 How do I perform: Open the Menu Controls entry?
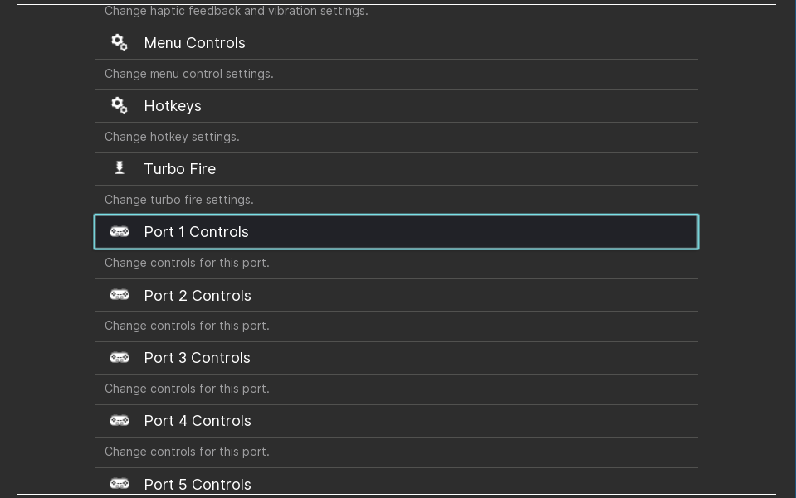tap(397, 43)
